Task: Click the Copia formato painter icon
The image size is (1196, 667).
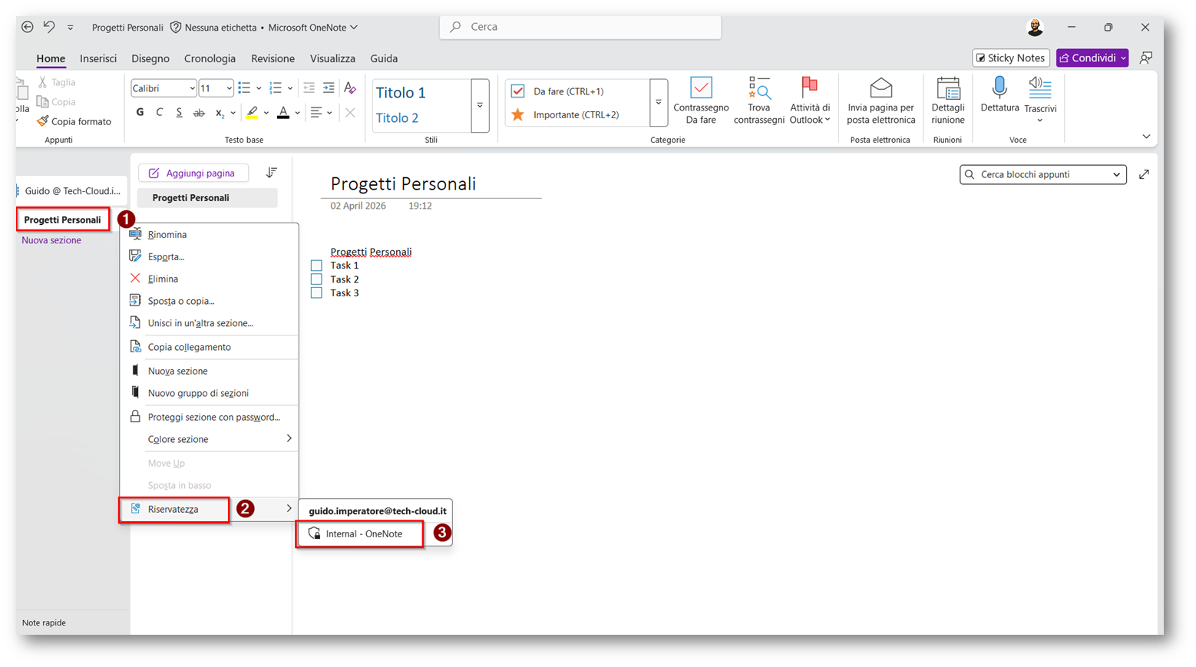Action: [x=43, y=121]
